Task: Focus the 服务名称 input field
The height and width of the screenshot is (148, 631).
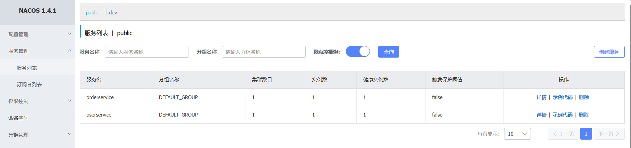Action: [x=146, y=52]
